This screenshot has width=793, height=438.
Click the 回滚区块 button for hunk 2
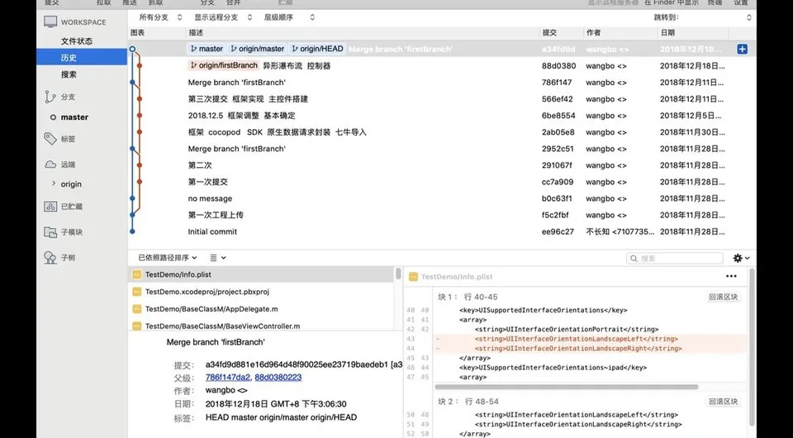point(724,402)
